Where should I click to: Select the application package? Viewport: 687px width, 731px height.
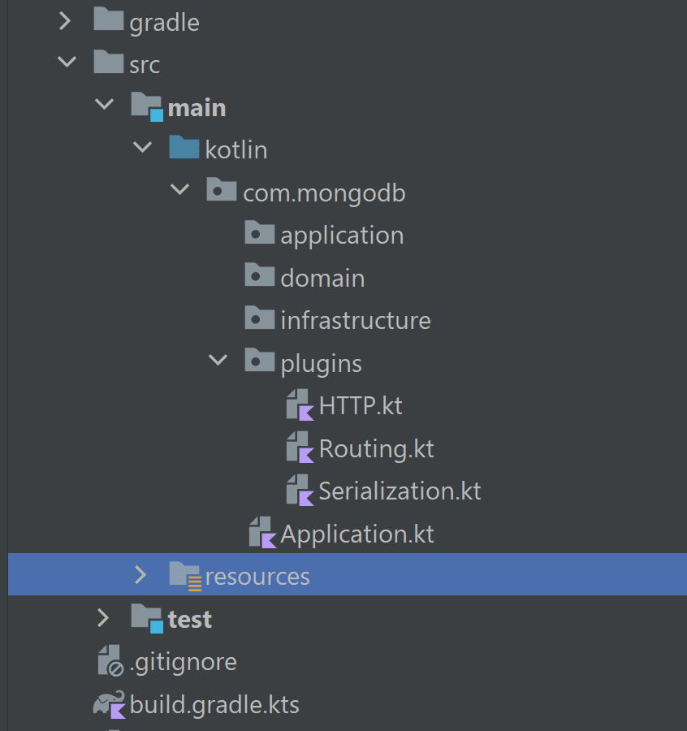342,235
